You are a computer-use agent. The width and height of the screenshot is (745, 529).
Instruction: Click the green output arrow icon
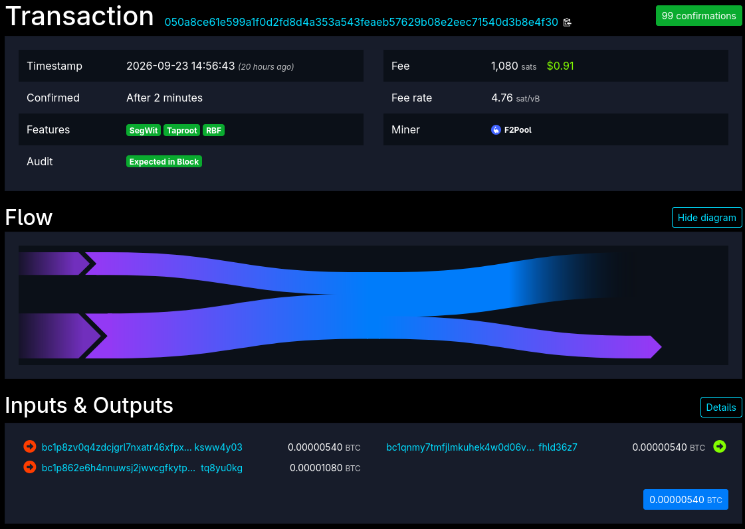(719, 447)
